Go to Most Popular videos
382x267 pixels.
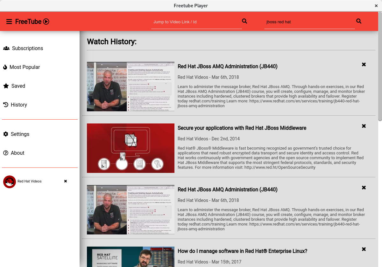point(25,67)
